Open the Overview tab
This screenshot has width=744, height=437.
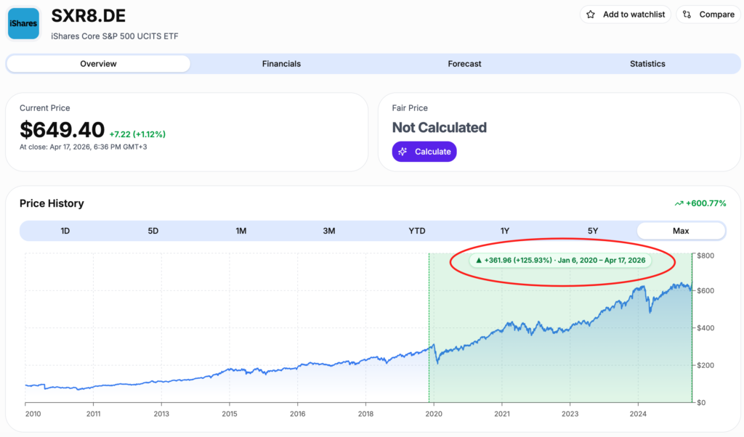[98, 64]
